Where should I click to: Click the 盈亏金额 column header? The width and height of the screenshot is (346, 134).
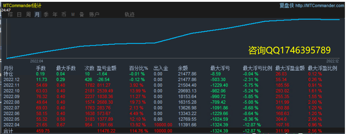click(x=106, y=68)
